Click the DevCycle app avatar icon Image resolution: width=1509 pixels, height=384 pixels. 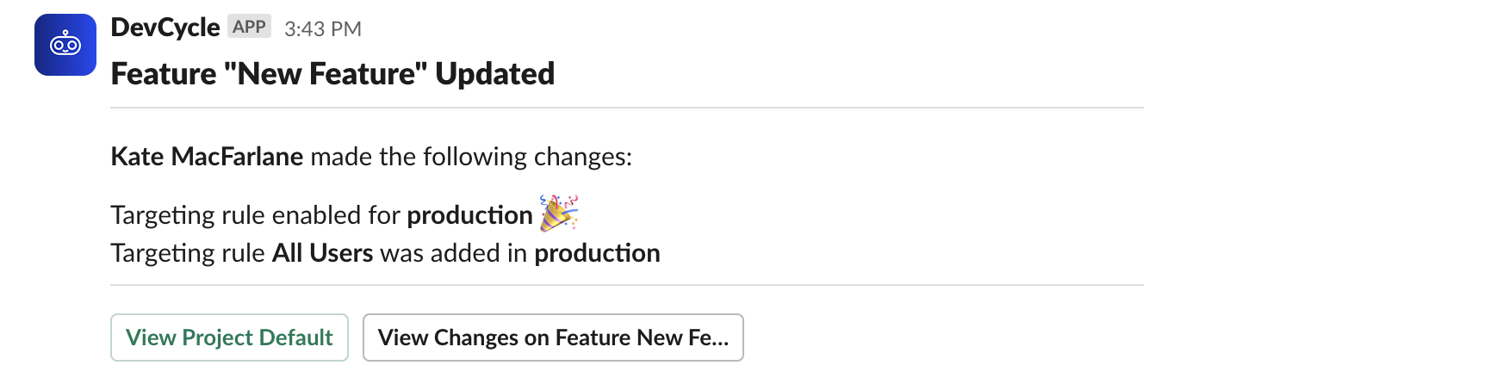click(65, 45)
